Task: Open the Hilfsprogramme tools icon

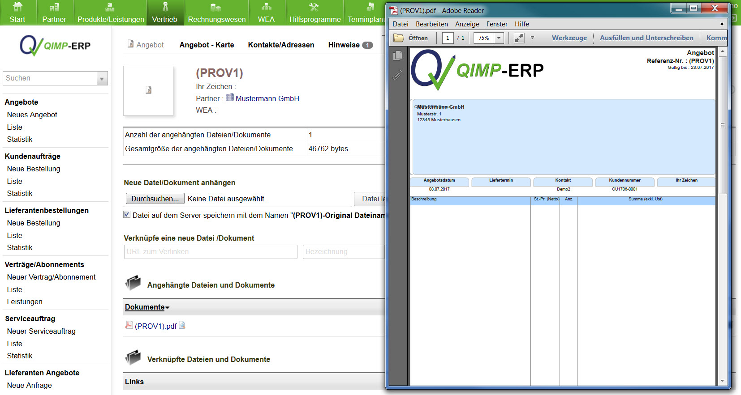Action: pyautogui.click(x=314, y=7)
